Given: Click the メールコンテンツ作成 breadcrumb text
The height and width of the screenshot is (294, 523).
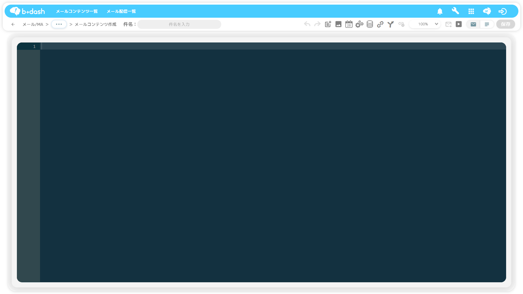Looking at the screenshot, I should pyautogui.click(x=95, y=24).
